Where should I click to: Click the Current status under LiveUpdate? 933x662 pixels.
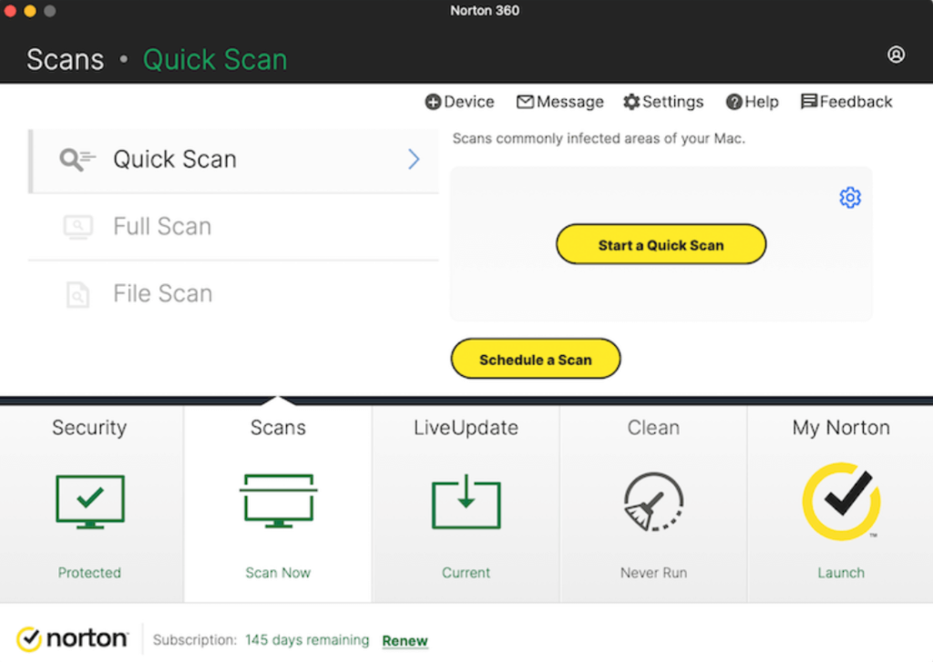466,572
